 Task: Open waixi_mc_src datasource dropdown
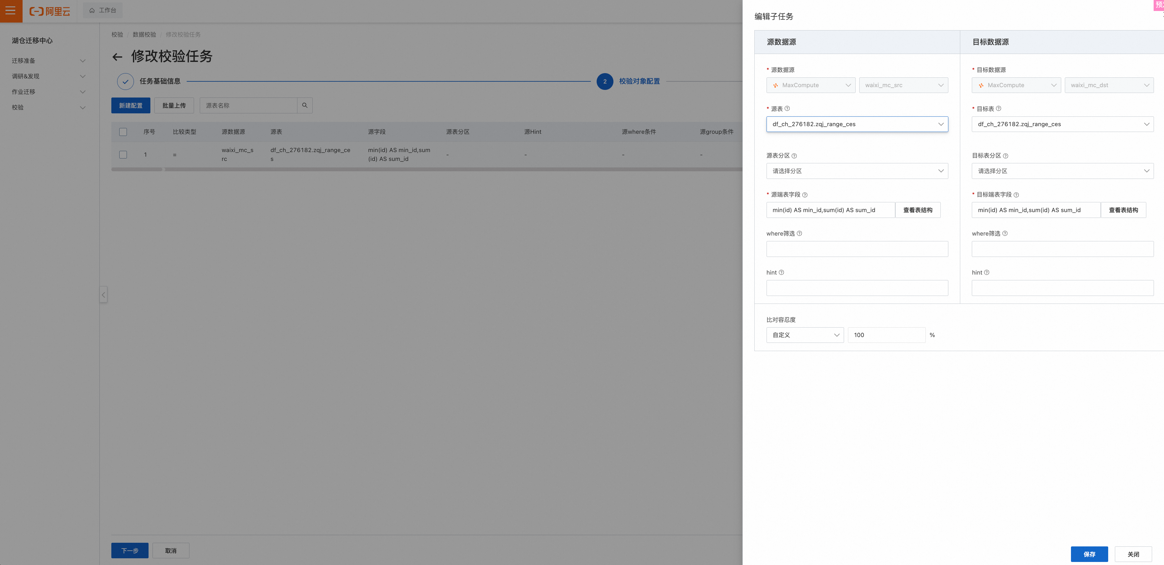[903, 85]
